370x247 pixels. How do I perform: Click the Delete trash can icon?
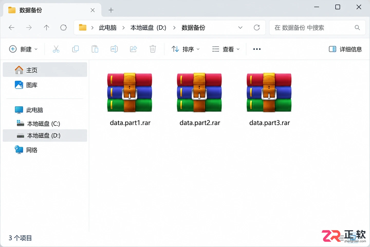click(x=153, y=49)
